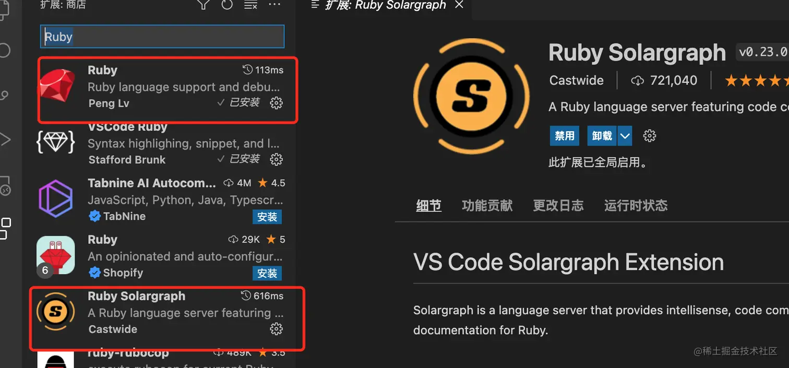Image resolution: width=789 pixels, height=368 pixels.
Task: Open manage gear for VSCode Ruby extension
Action: point(276,159)
